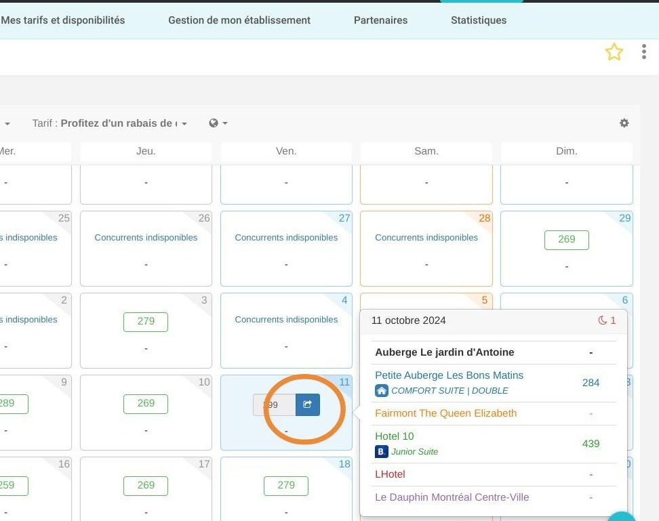Click the 269 rate on Thursday the 10th
659x521 pixels.
click(146, 403)
